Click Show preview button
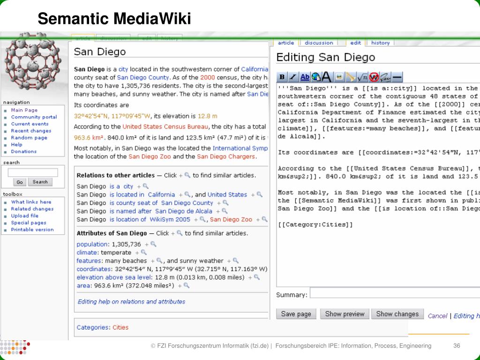480x360 pixels. (345, 314)
